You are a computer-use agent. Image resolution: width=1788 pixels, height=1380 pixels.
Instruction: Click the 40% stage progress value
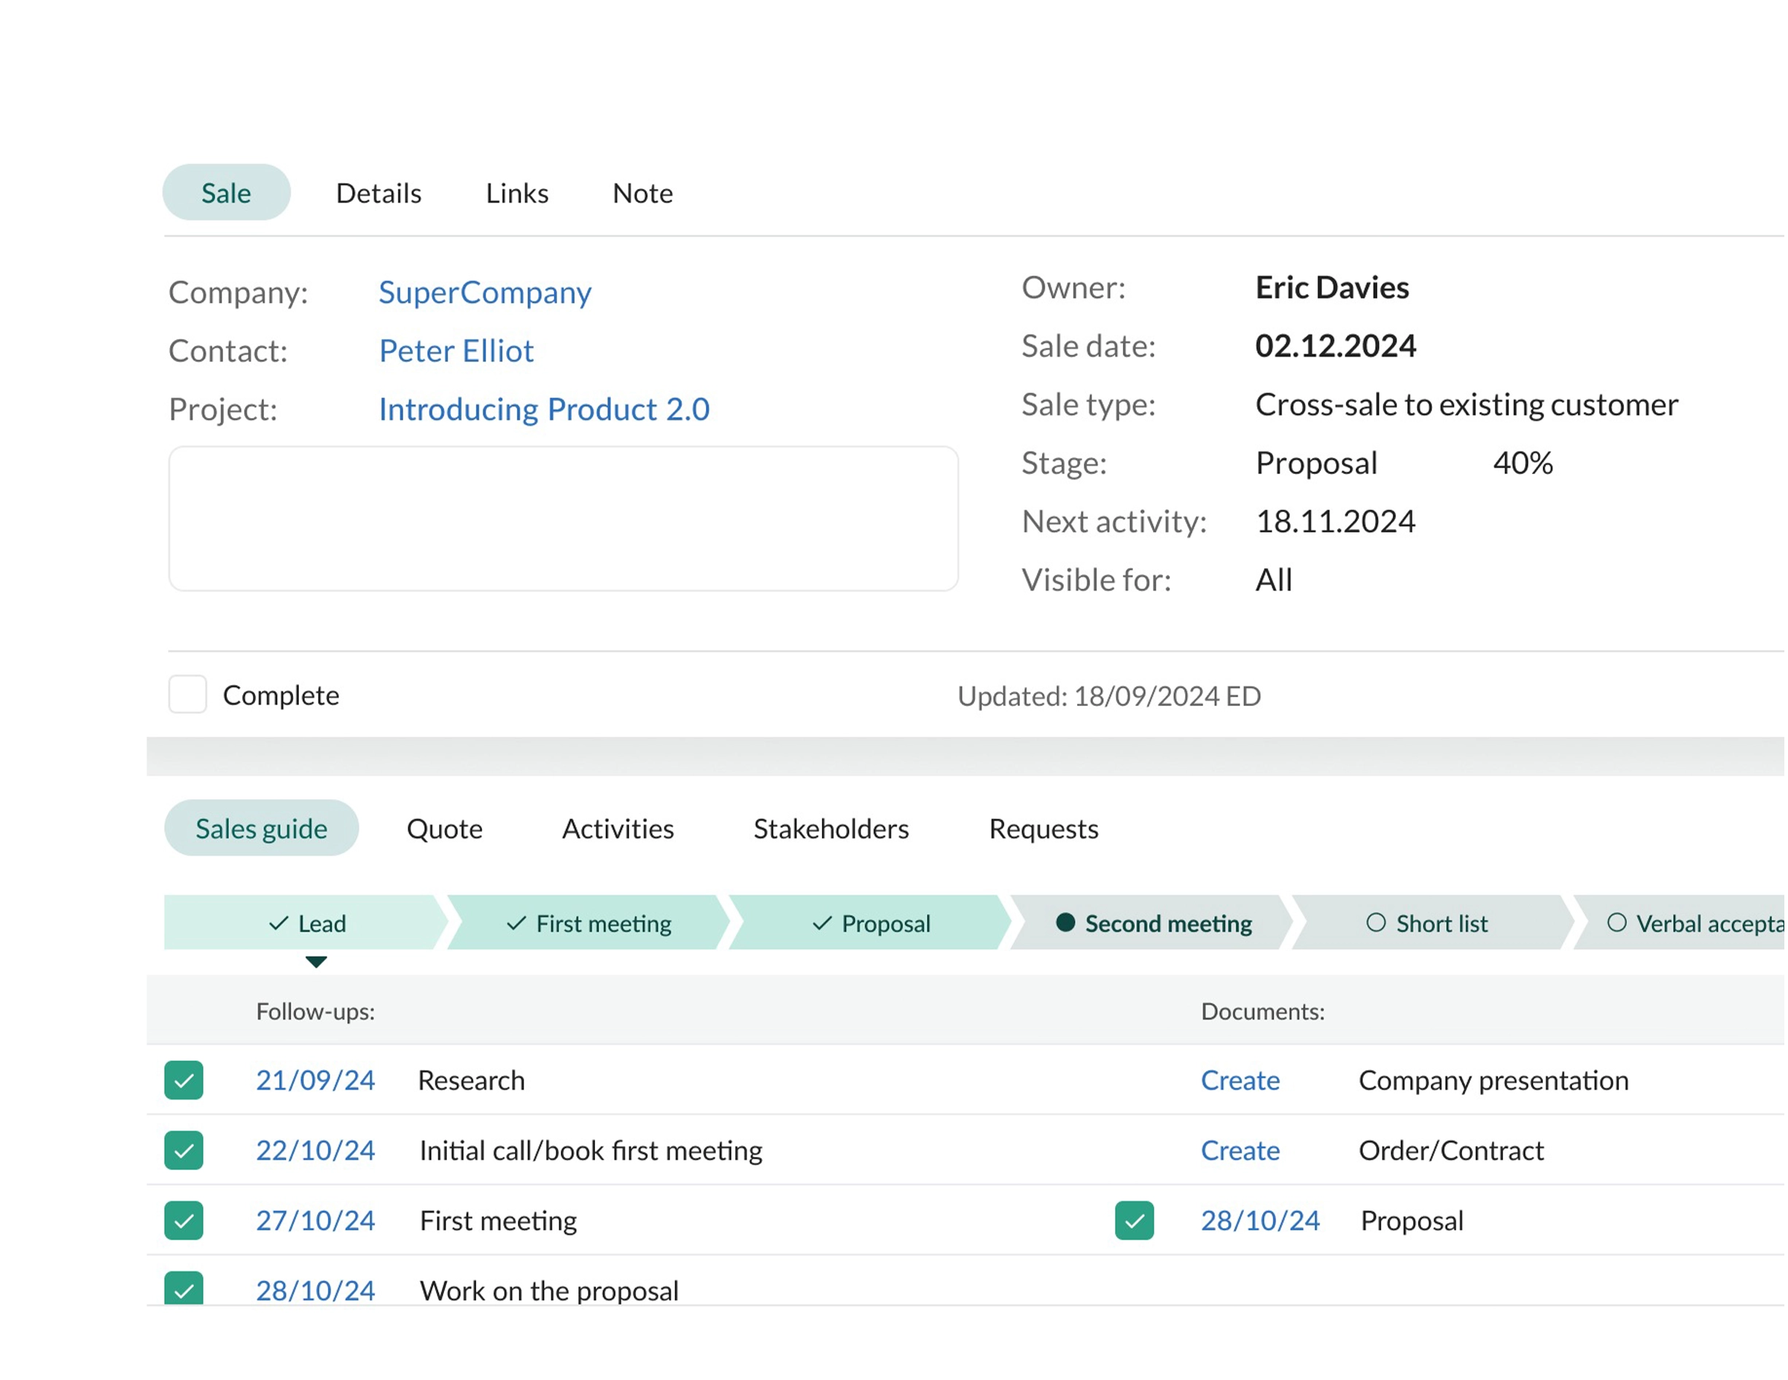pos(1522,462)
